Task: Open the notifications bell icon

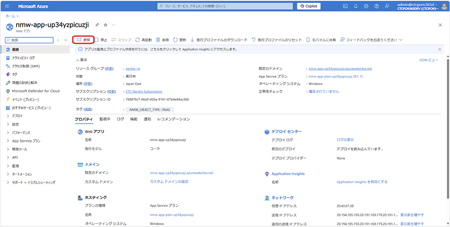Action: [x=356, y=6]
